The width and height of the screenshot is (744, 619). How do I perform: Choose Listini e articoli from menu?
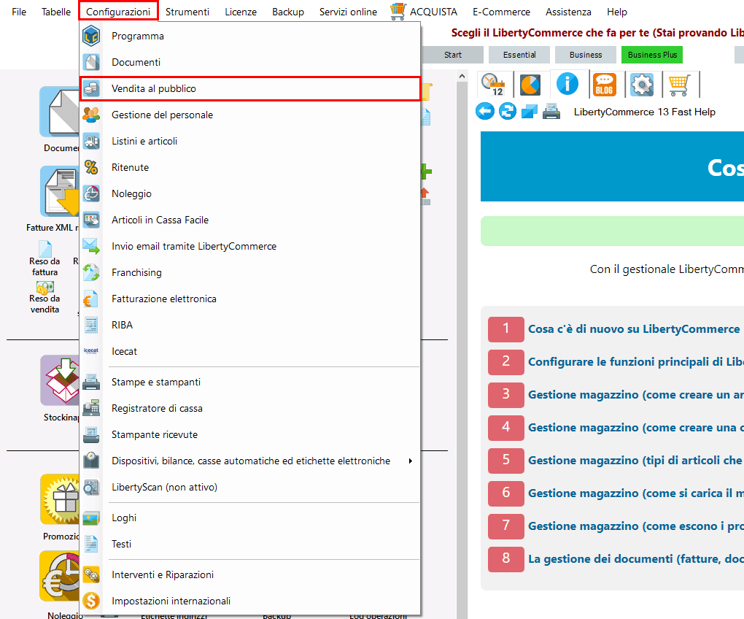point(250,141)
